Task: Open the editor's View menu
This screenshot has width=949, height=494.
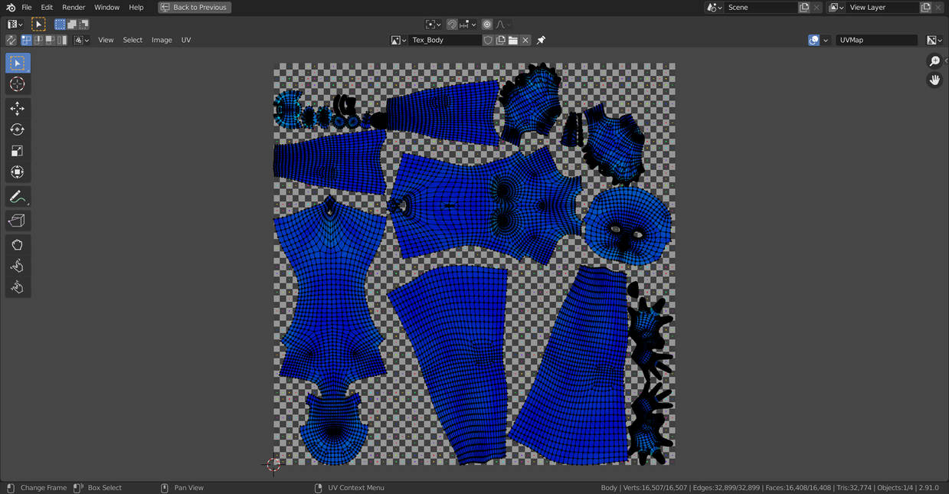Action: pos(106,40)
